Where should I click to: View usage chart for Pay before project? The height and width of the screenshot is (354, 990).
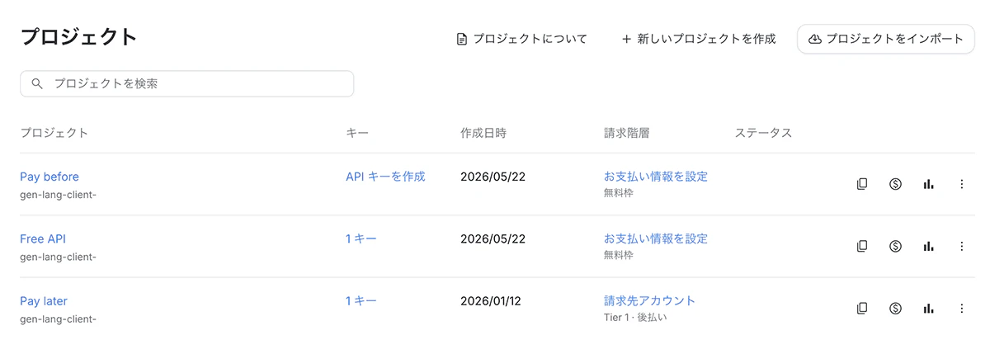click(x=929, y=184)
